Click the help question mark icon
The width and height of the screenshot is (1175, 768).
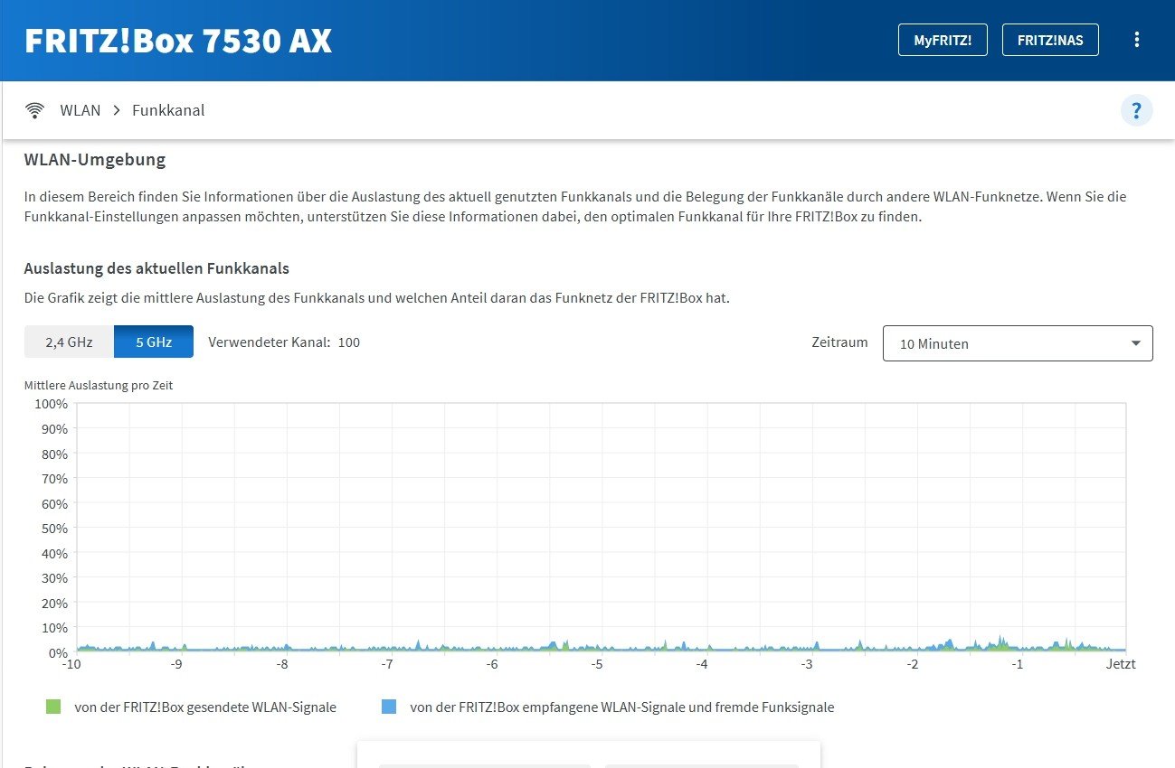(x=1137, y=110)
